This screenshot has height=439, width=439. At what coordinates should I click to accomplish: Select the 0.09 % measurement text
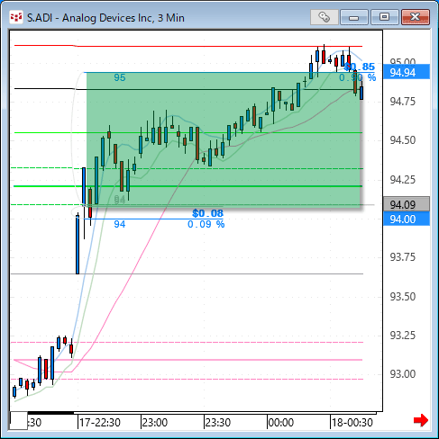(x=206, y=224)
